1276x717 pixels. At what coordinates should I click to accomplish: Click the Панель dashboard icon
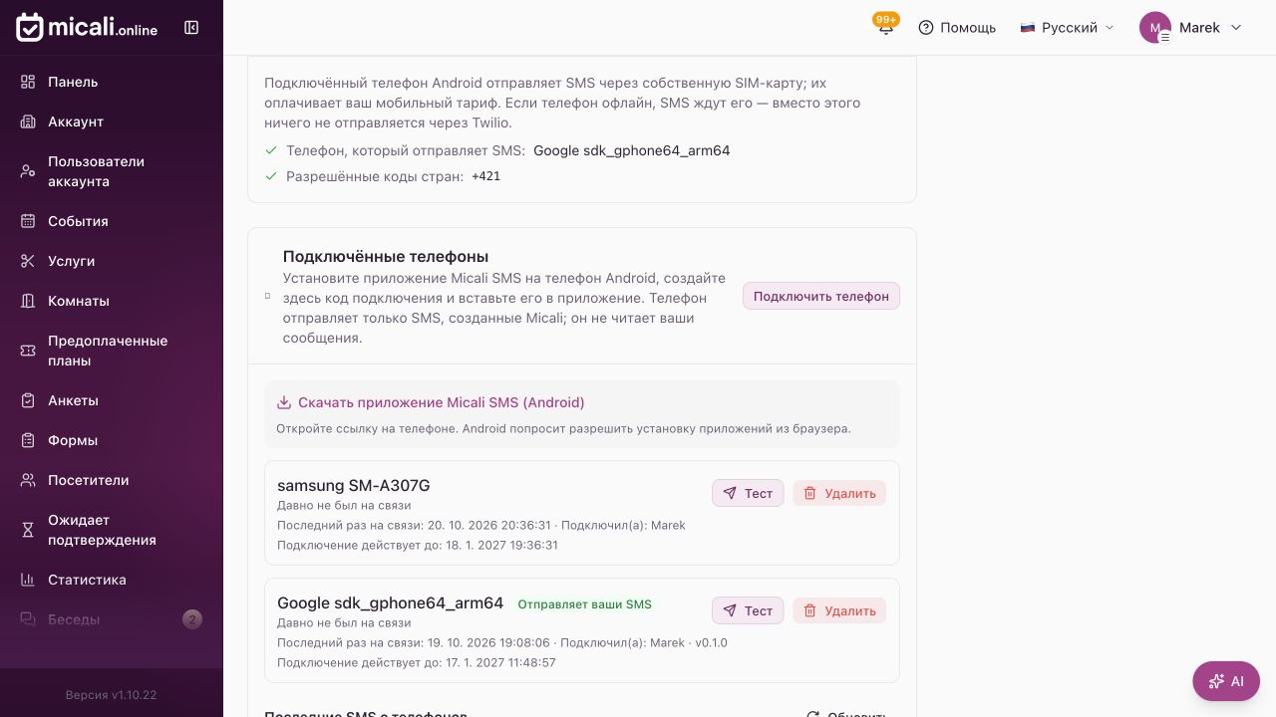tap(28, 82)
